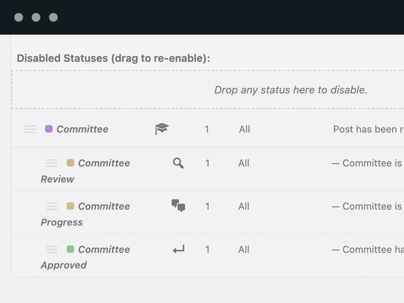Click the orange swatch of Committee Review

[70, 163]
